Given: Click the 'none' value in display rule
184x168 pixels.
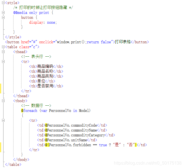Looking at the screenshot, I should click(x=51, y=22).
